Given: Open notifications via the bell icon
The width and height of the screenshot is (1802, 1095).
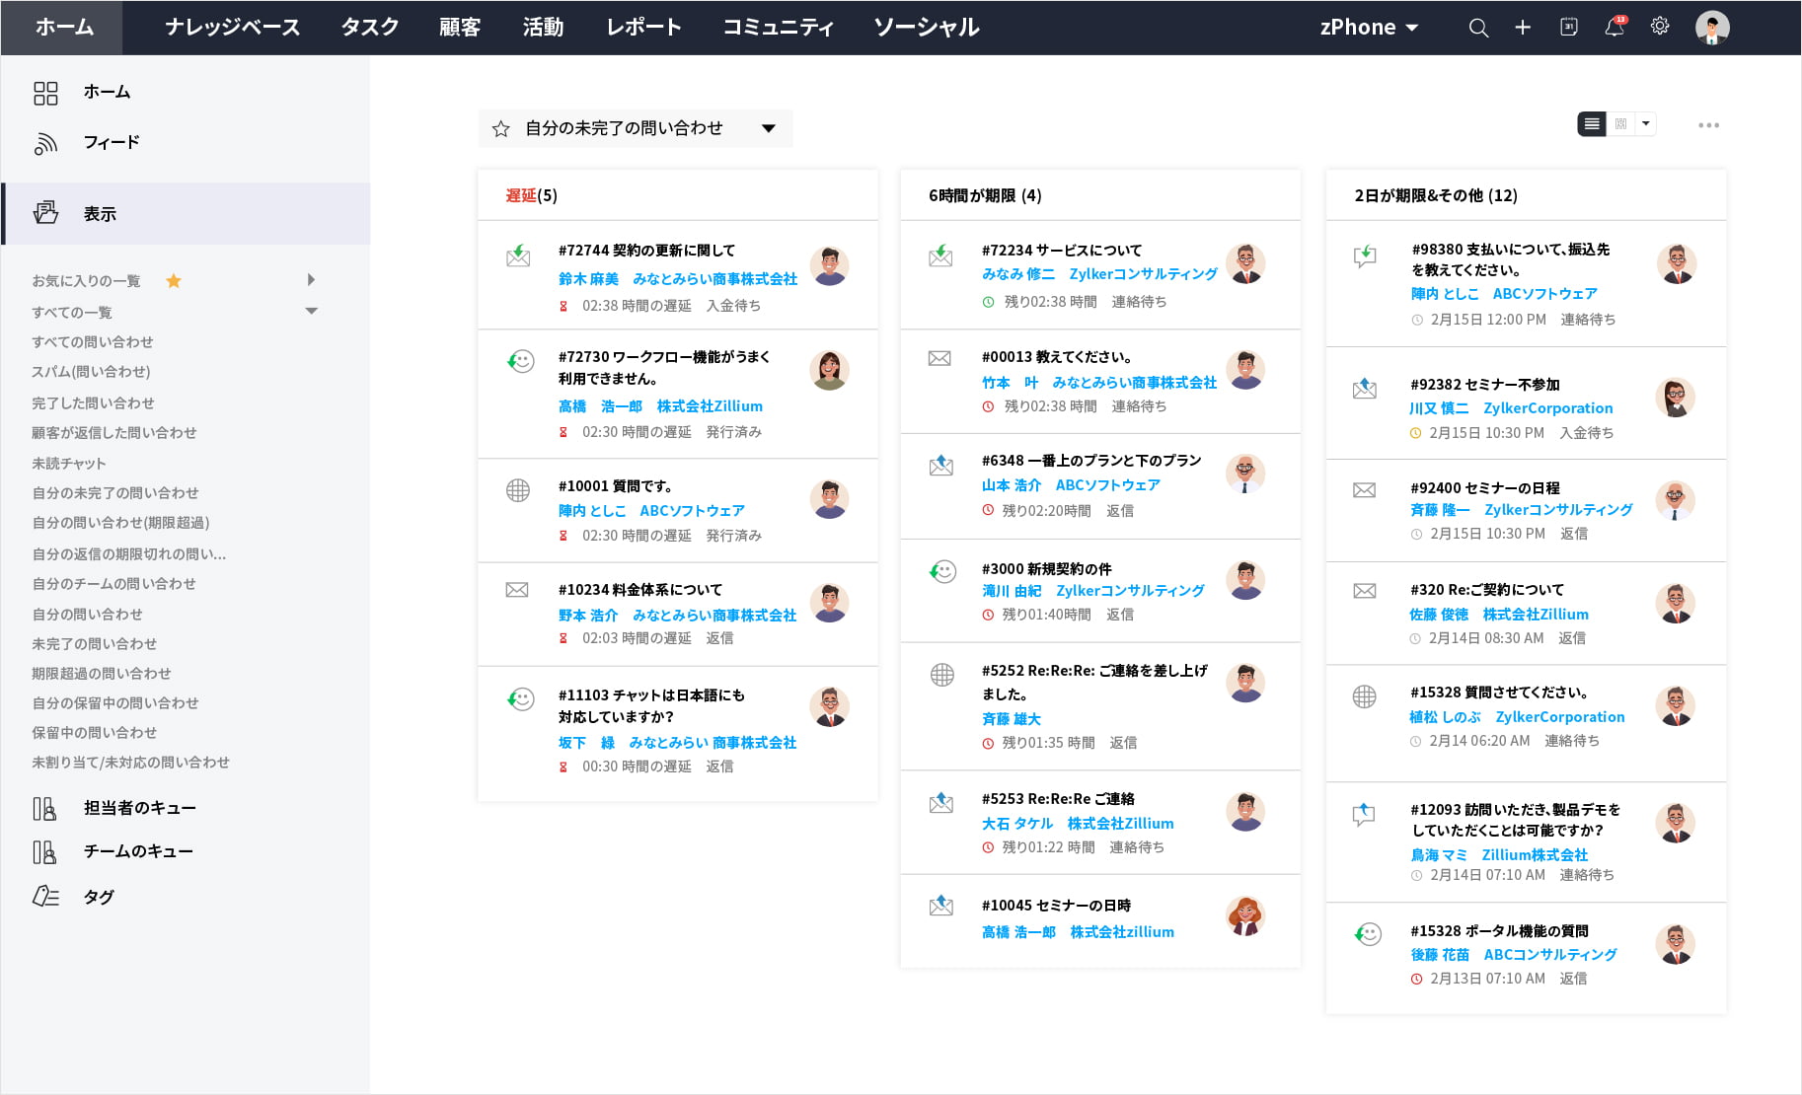Looking at the screenshot, I should click(1614, 28).
